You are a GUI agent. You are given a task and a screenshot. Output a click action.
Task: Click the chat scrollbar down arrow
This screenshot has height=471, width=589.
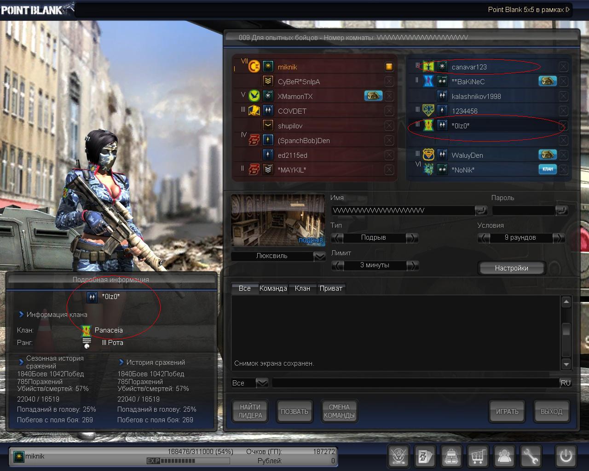tap(566, 364)
